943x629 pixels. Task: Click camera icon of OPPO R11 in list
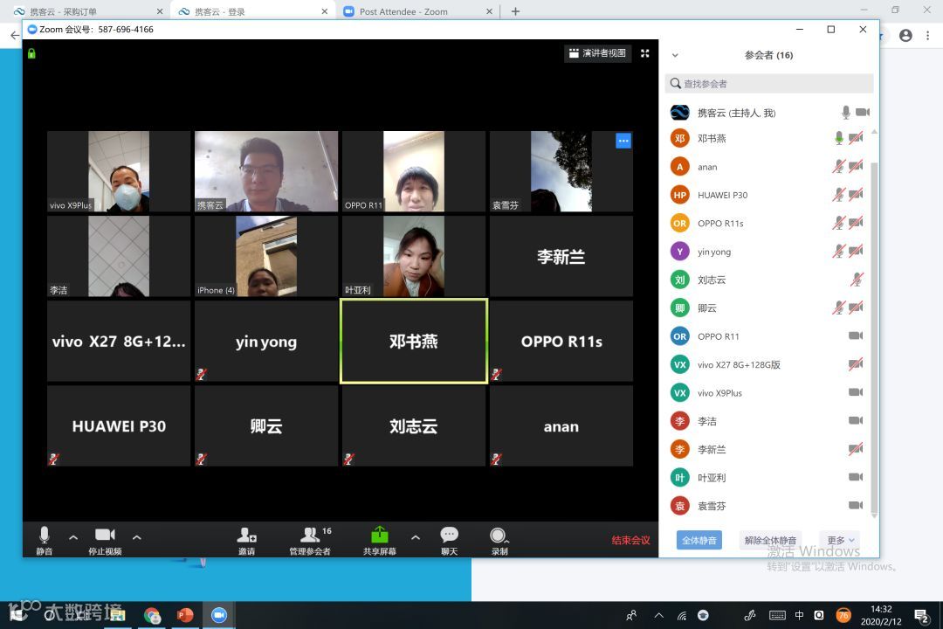click(856, 335)
